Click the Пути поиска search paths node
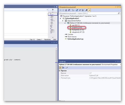The image size is (125, 105). pyautogui.click(x=72, y=37)
